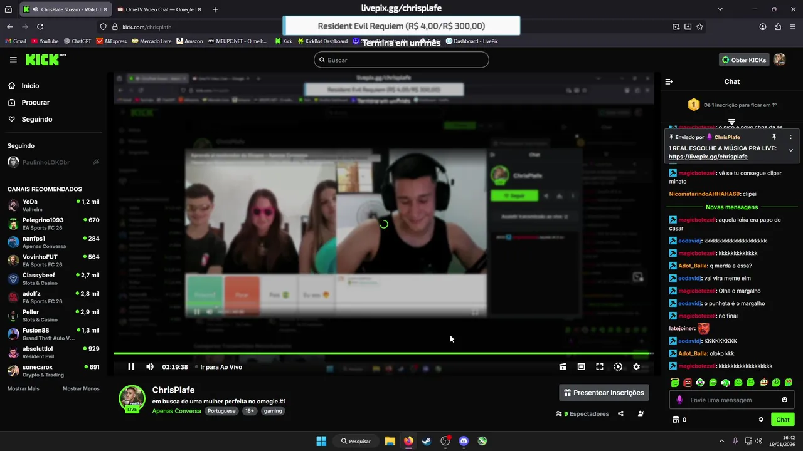Screen dimensions: 803x451
Task: Click 'Presentear inscrições' button
Action: (x=604, y=393)
